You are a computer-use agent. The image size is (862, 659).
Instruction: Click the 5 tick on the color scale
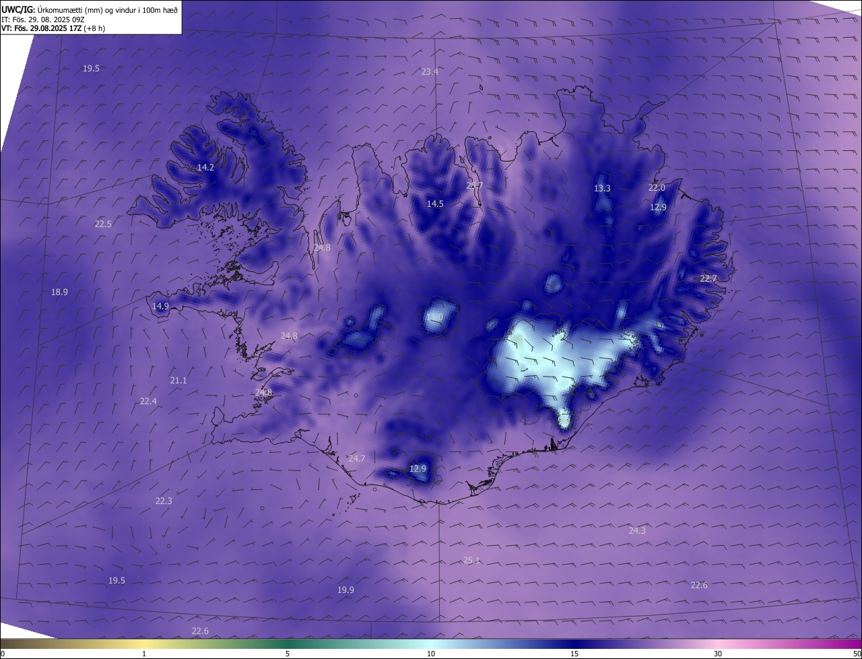288,654
